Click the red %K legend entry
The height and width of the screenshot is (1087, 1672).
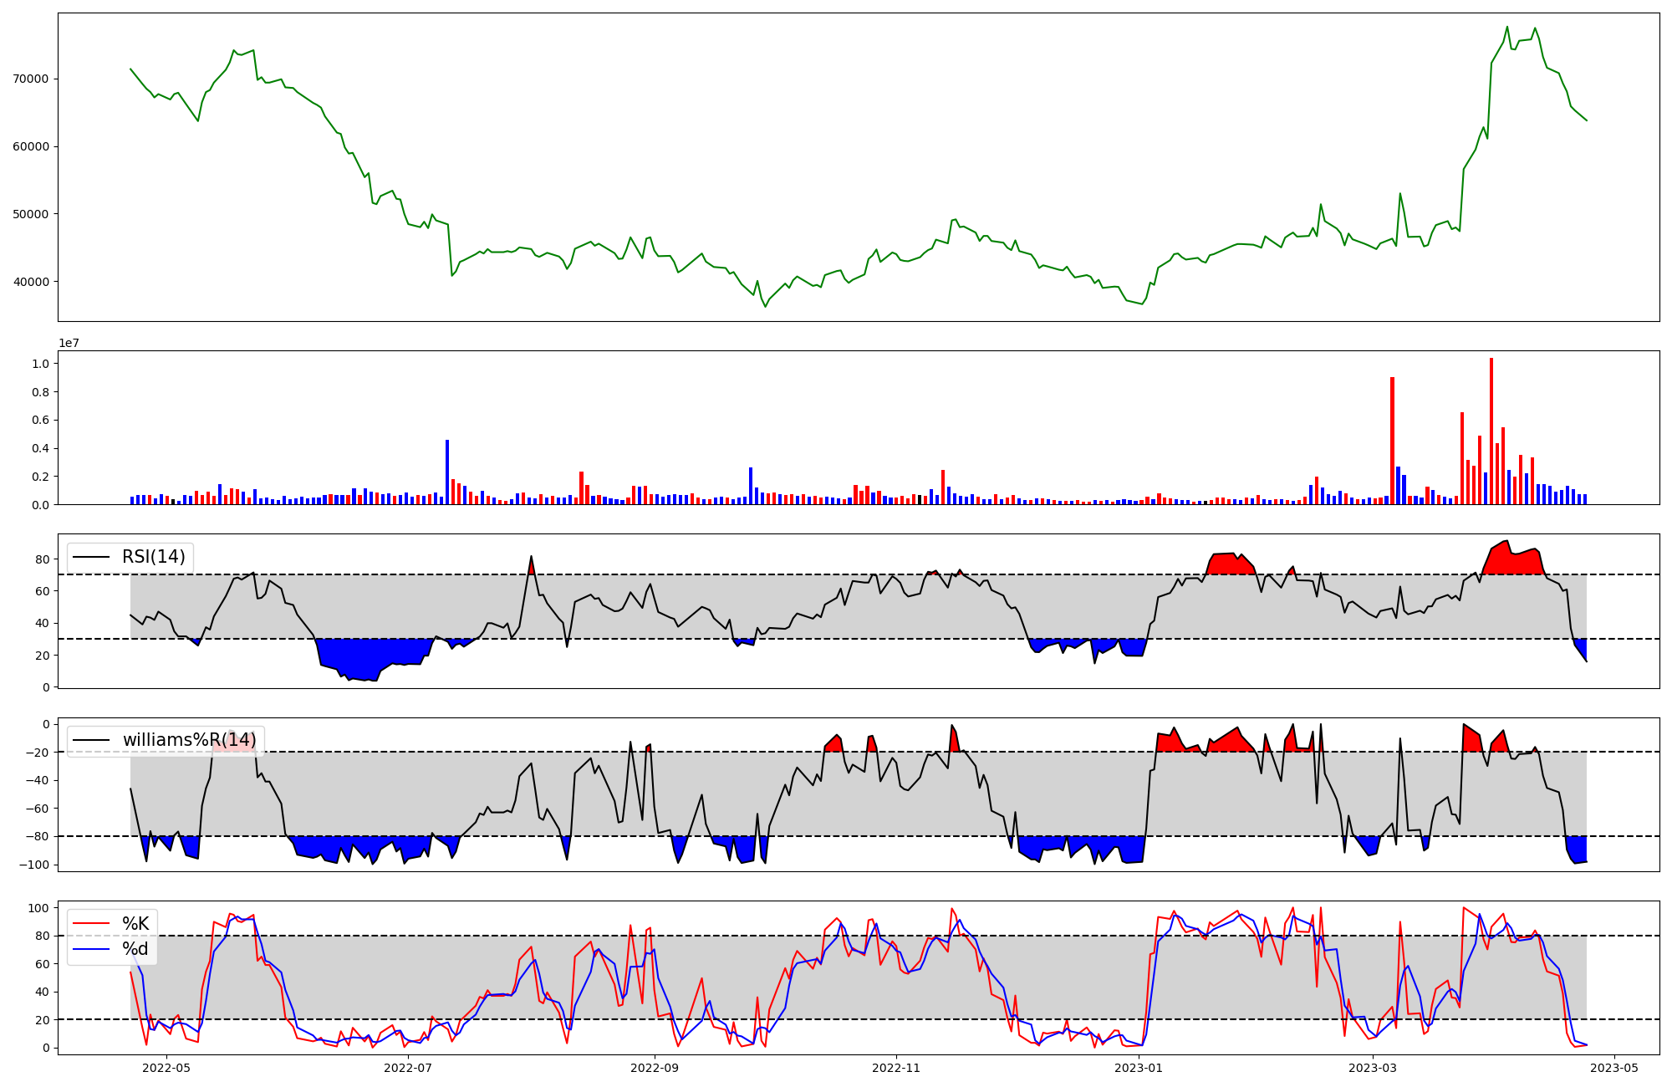click(x=135, y=924)
